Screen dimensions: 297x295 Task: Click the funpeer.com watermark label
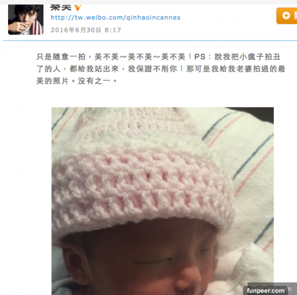coord(266,291)
